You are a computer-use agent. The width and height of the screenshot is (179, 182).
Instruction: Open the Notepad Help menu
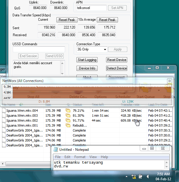click(x=104, y=157)
